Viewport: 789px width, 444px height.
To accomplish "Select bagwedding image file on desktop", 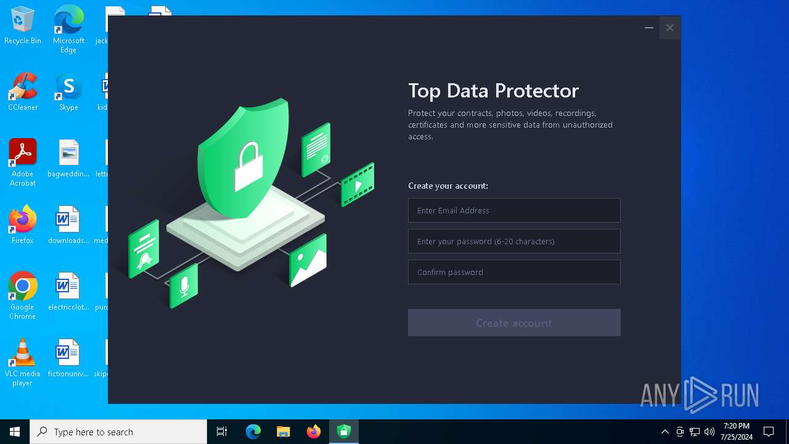I will coord(68,159).
